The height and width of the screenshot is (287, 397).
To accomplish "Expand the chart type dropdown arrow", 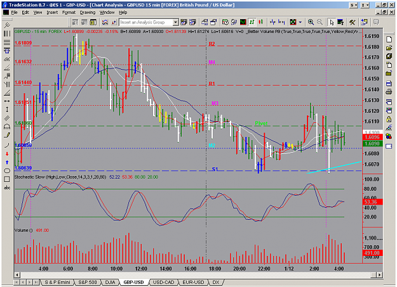I will (300, 22).
